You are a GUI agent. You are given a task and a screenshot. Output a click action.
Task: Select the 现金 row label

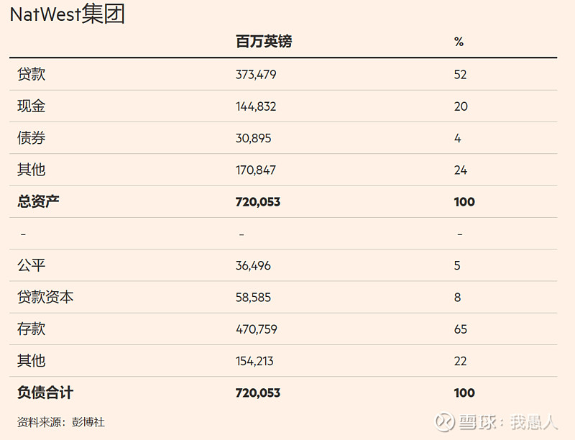coord(31,106)
